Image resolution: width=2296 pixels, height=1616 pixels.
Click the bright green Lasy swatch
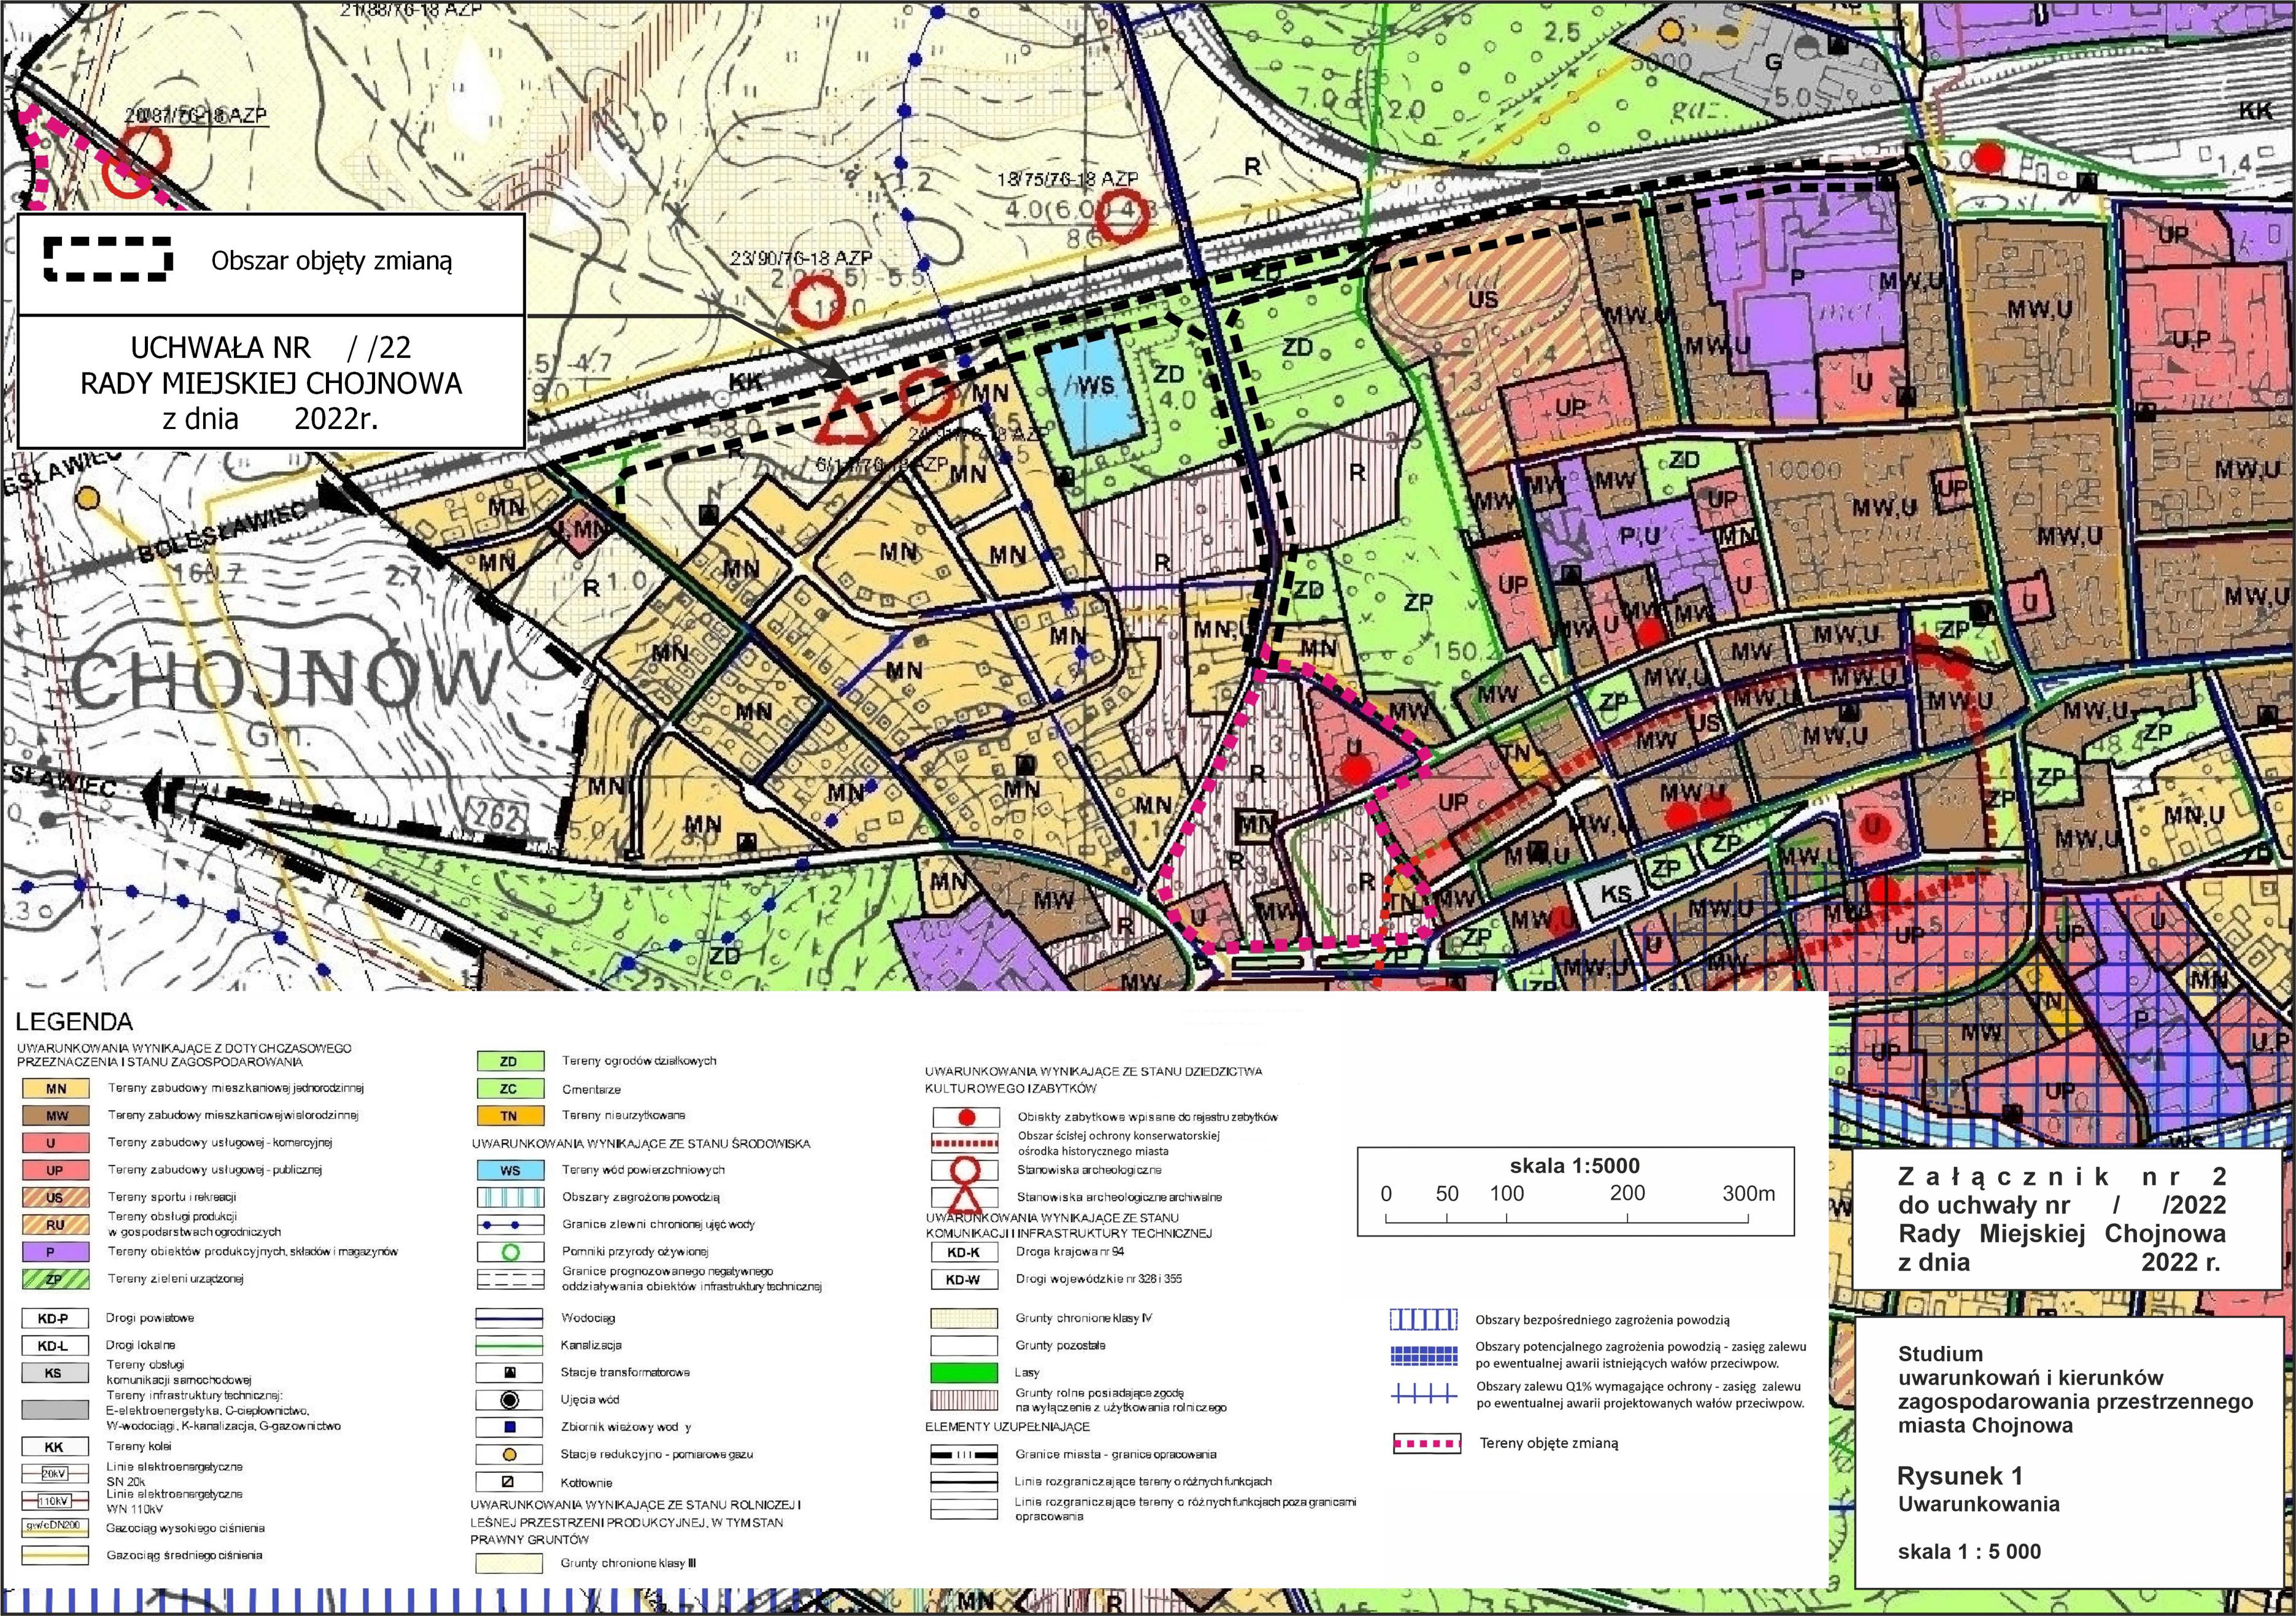[964, 1373]
